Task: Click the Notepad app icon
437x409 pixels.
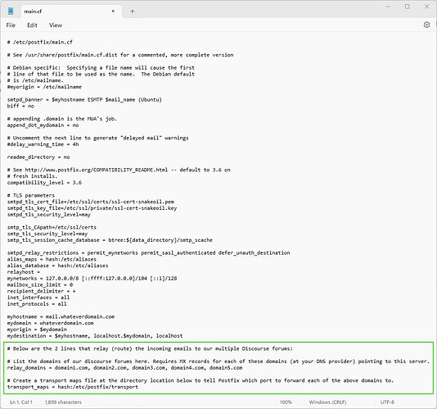Action: 11,11
